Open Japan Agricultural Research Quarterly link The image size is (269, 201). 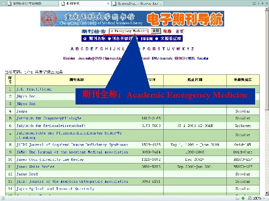pyautogui.click(x=55, y=189)
